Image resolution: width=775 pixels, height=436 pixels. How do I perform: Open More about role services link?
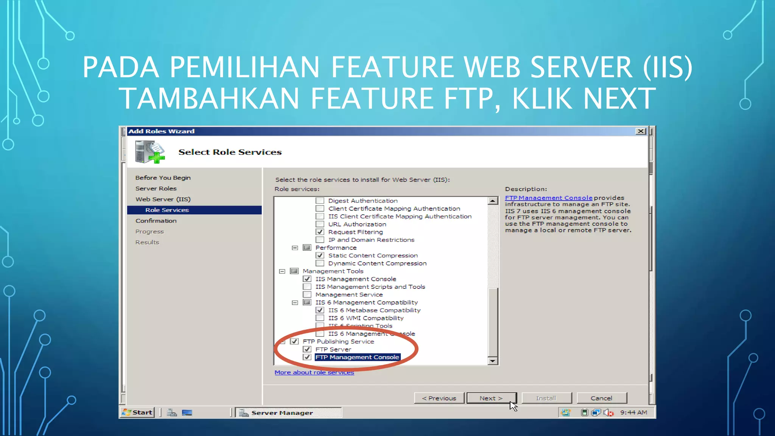(314, 372)
